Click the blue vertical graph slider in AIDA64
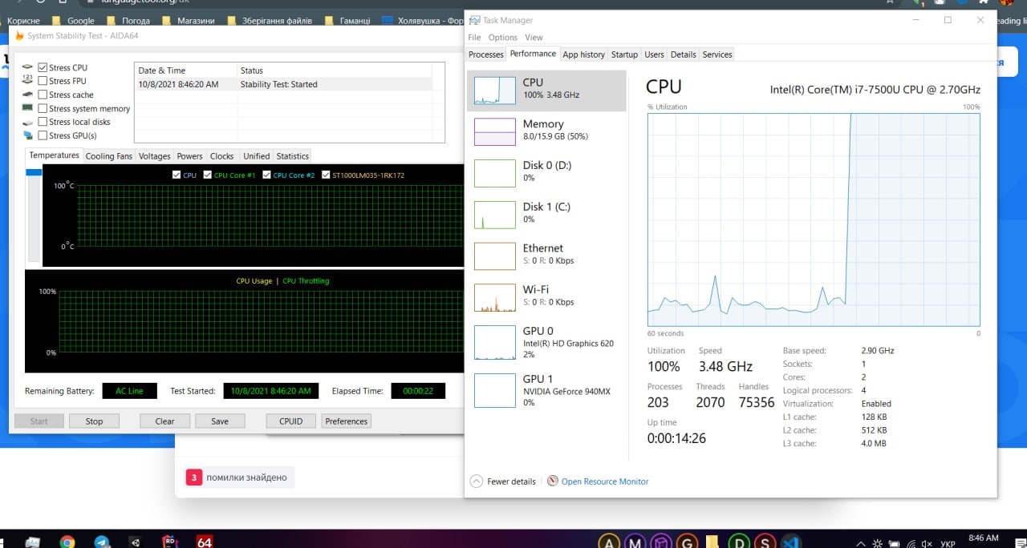Viewport: 1027px width, 548px height. tap(34, 172)
